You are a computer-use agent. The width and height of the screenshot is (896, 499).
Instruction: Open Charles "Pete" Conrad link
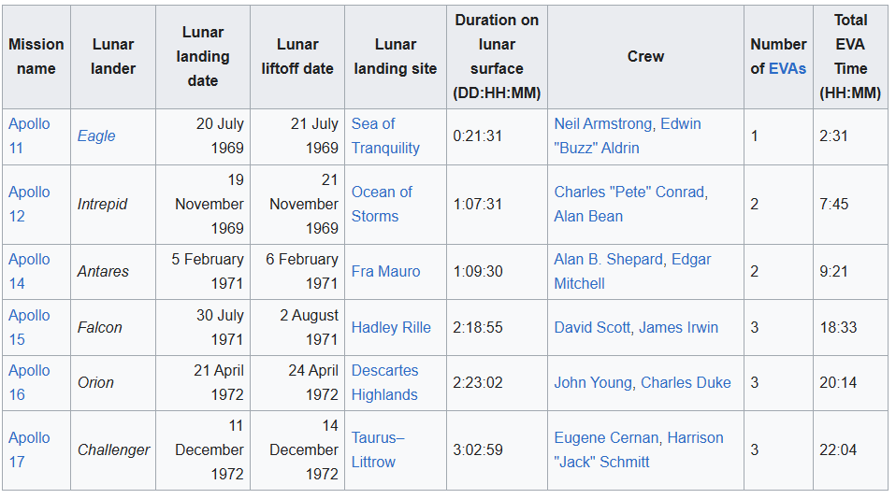(x=629, y=192)
